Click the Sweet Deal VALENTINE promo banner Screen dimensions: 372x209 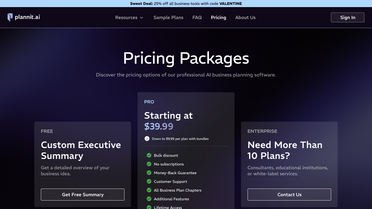(186, 4)
